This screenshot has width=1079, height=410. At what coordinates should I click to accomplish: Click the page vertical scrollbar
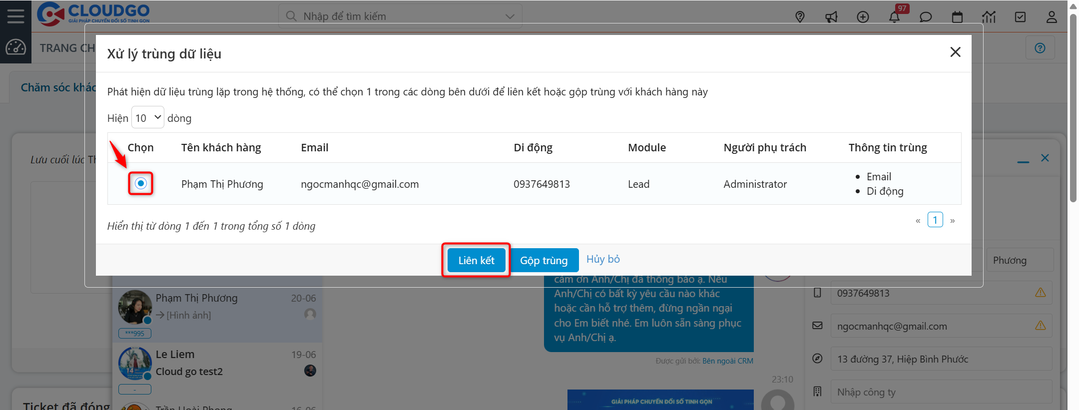point(1073,107)
